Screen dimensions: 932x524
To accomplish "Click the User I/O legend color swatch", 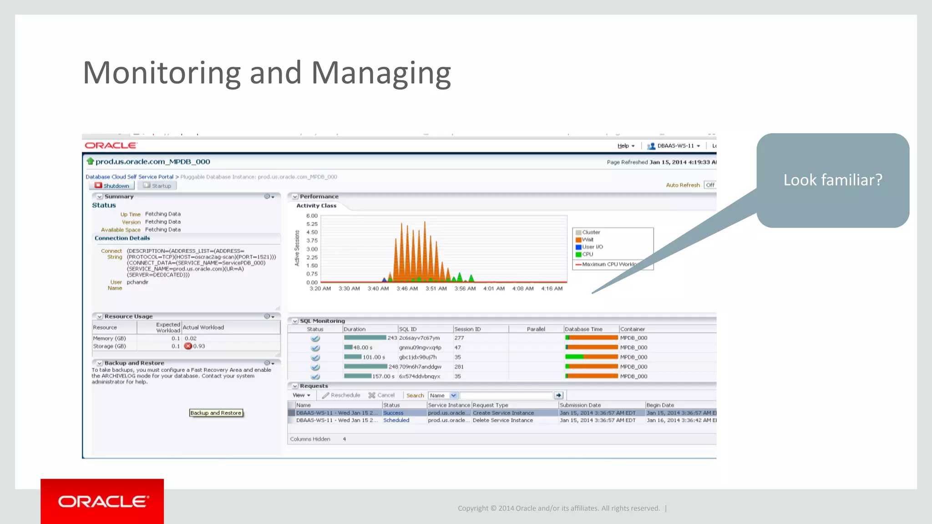I will pos(578,247).
